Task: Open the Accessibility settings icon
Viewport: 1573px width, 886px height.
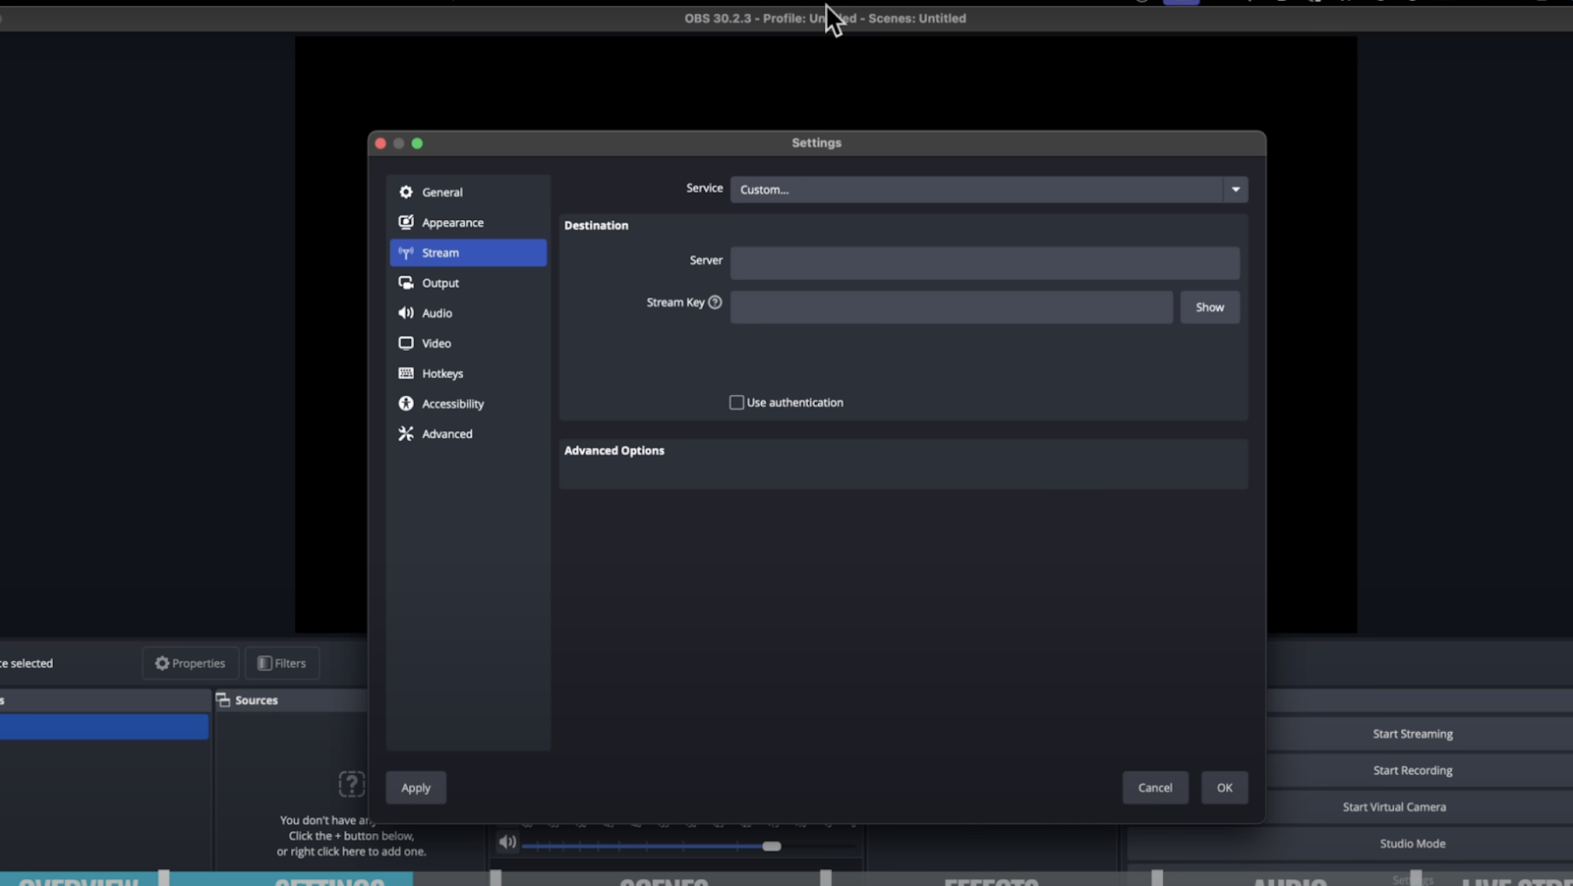Action: coord(406,403)
